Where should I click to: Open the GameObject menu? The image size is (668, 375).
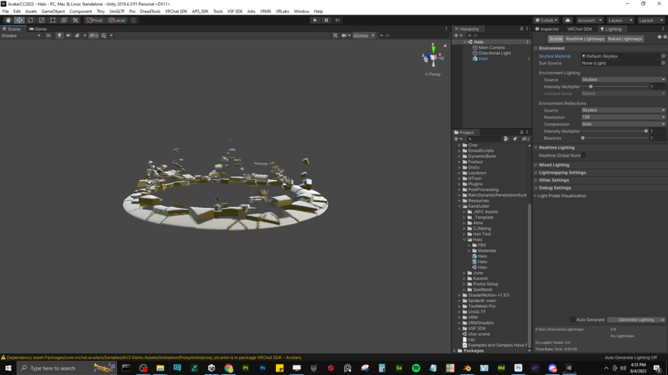click(x=53, y=11)
